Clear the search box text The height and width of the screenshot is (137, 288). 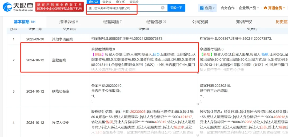pos(163,8)
